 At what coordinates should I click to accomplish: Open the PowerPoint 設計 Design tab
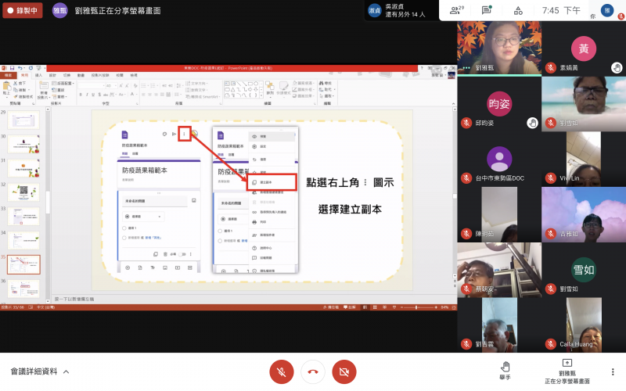click(x=52, y=75)
